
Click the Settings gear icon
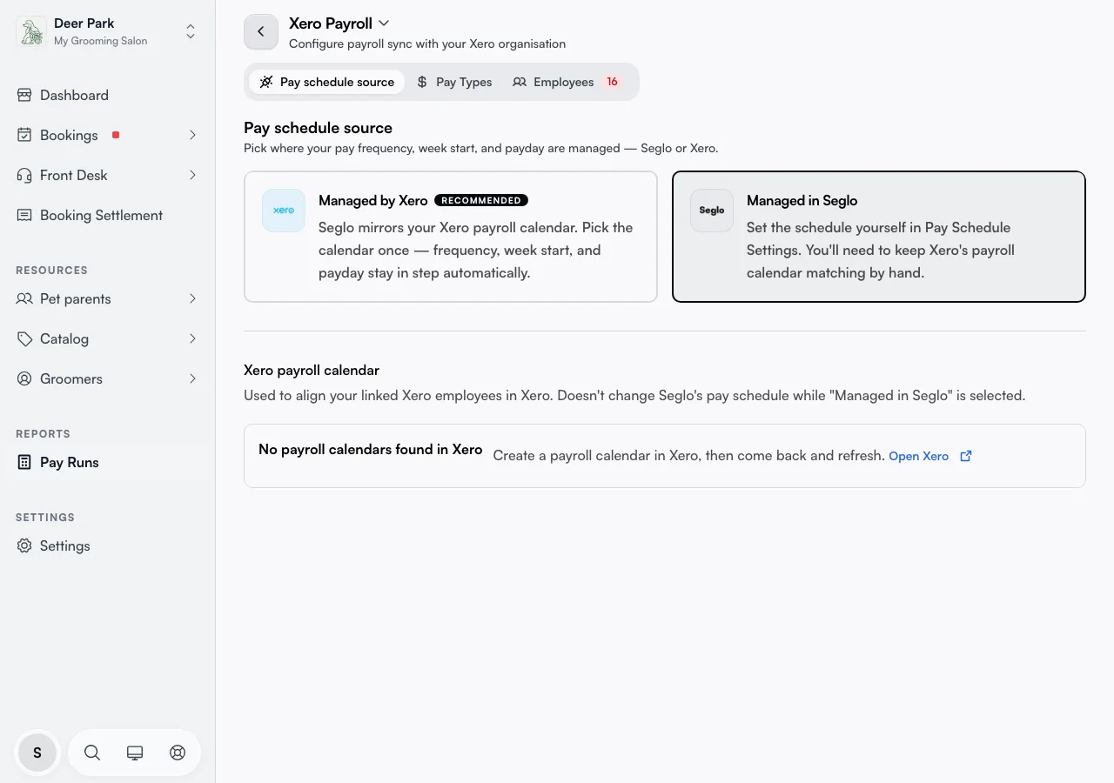click(x=24, y=545)
